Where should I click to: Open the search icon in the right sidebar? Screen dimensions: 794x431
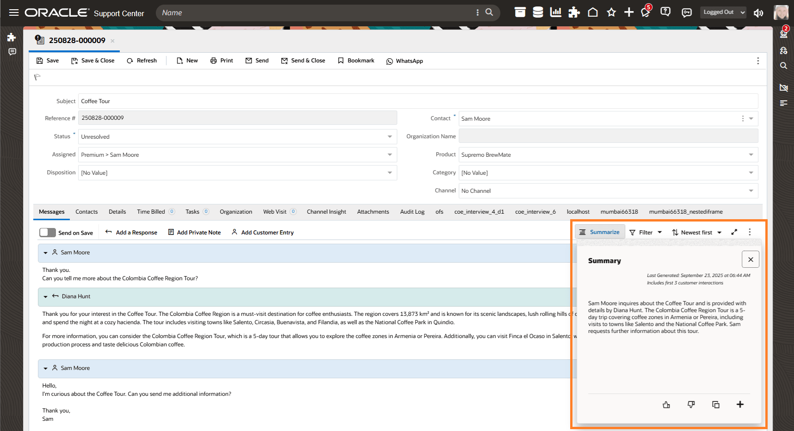click(x=783, y=66)
